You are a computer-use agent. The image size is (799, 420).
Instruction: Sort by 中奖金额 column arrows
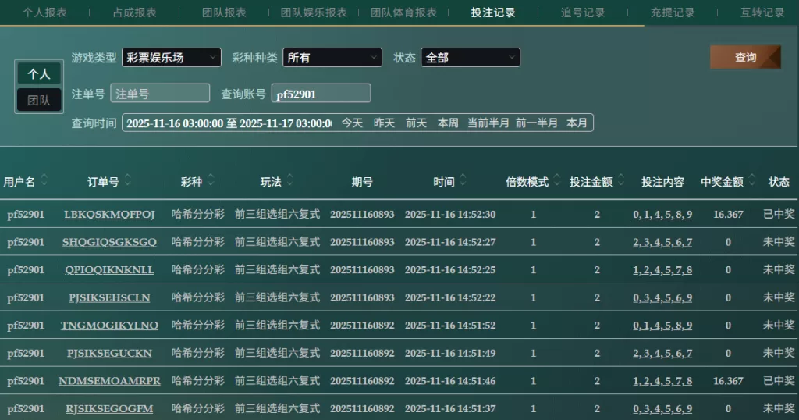point(752,181)
